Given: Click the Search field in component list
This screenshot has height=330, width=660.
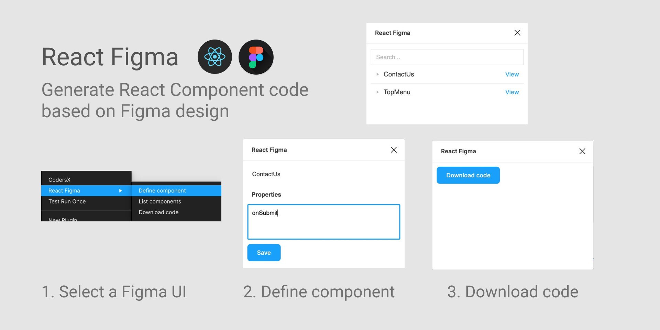Looking at the screenshot, I should (447, 57).
